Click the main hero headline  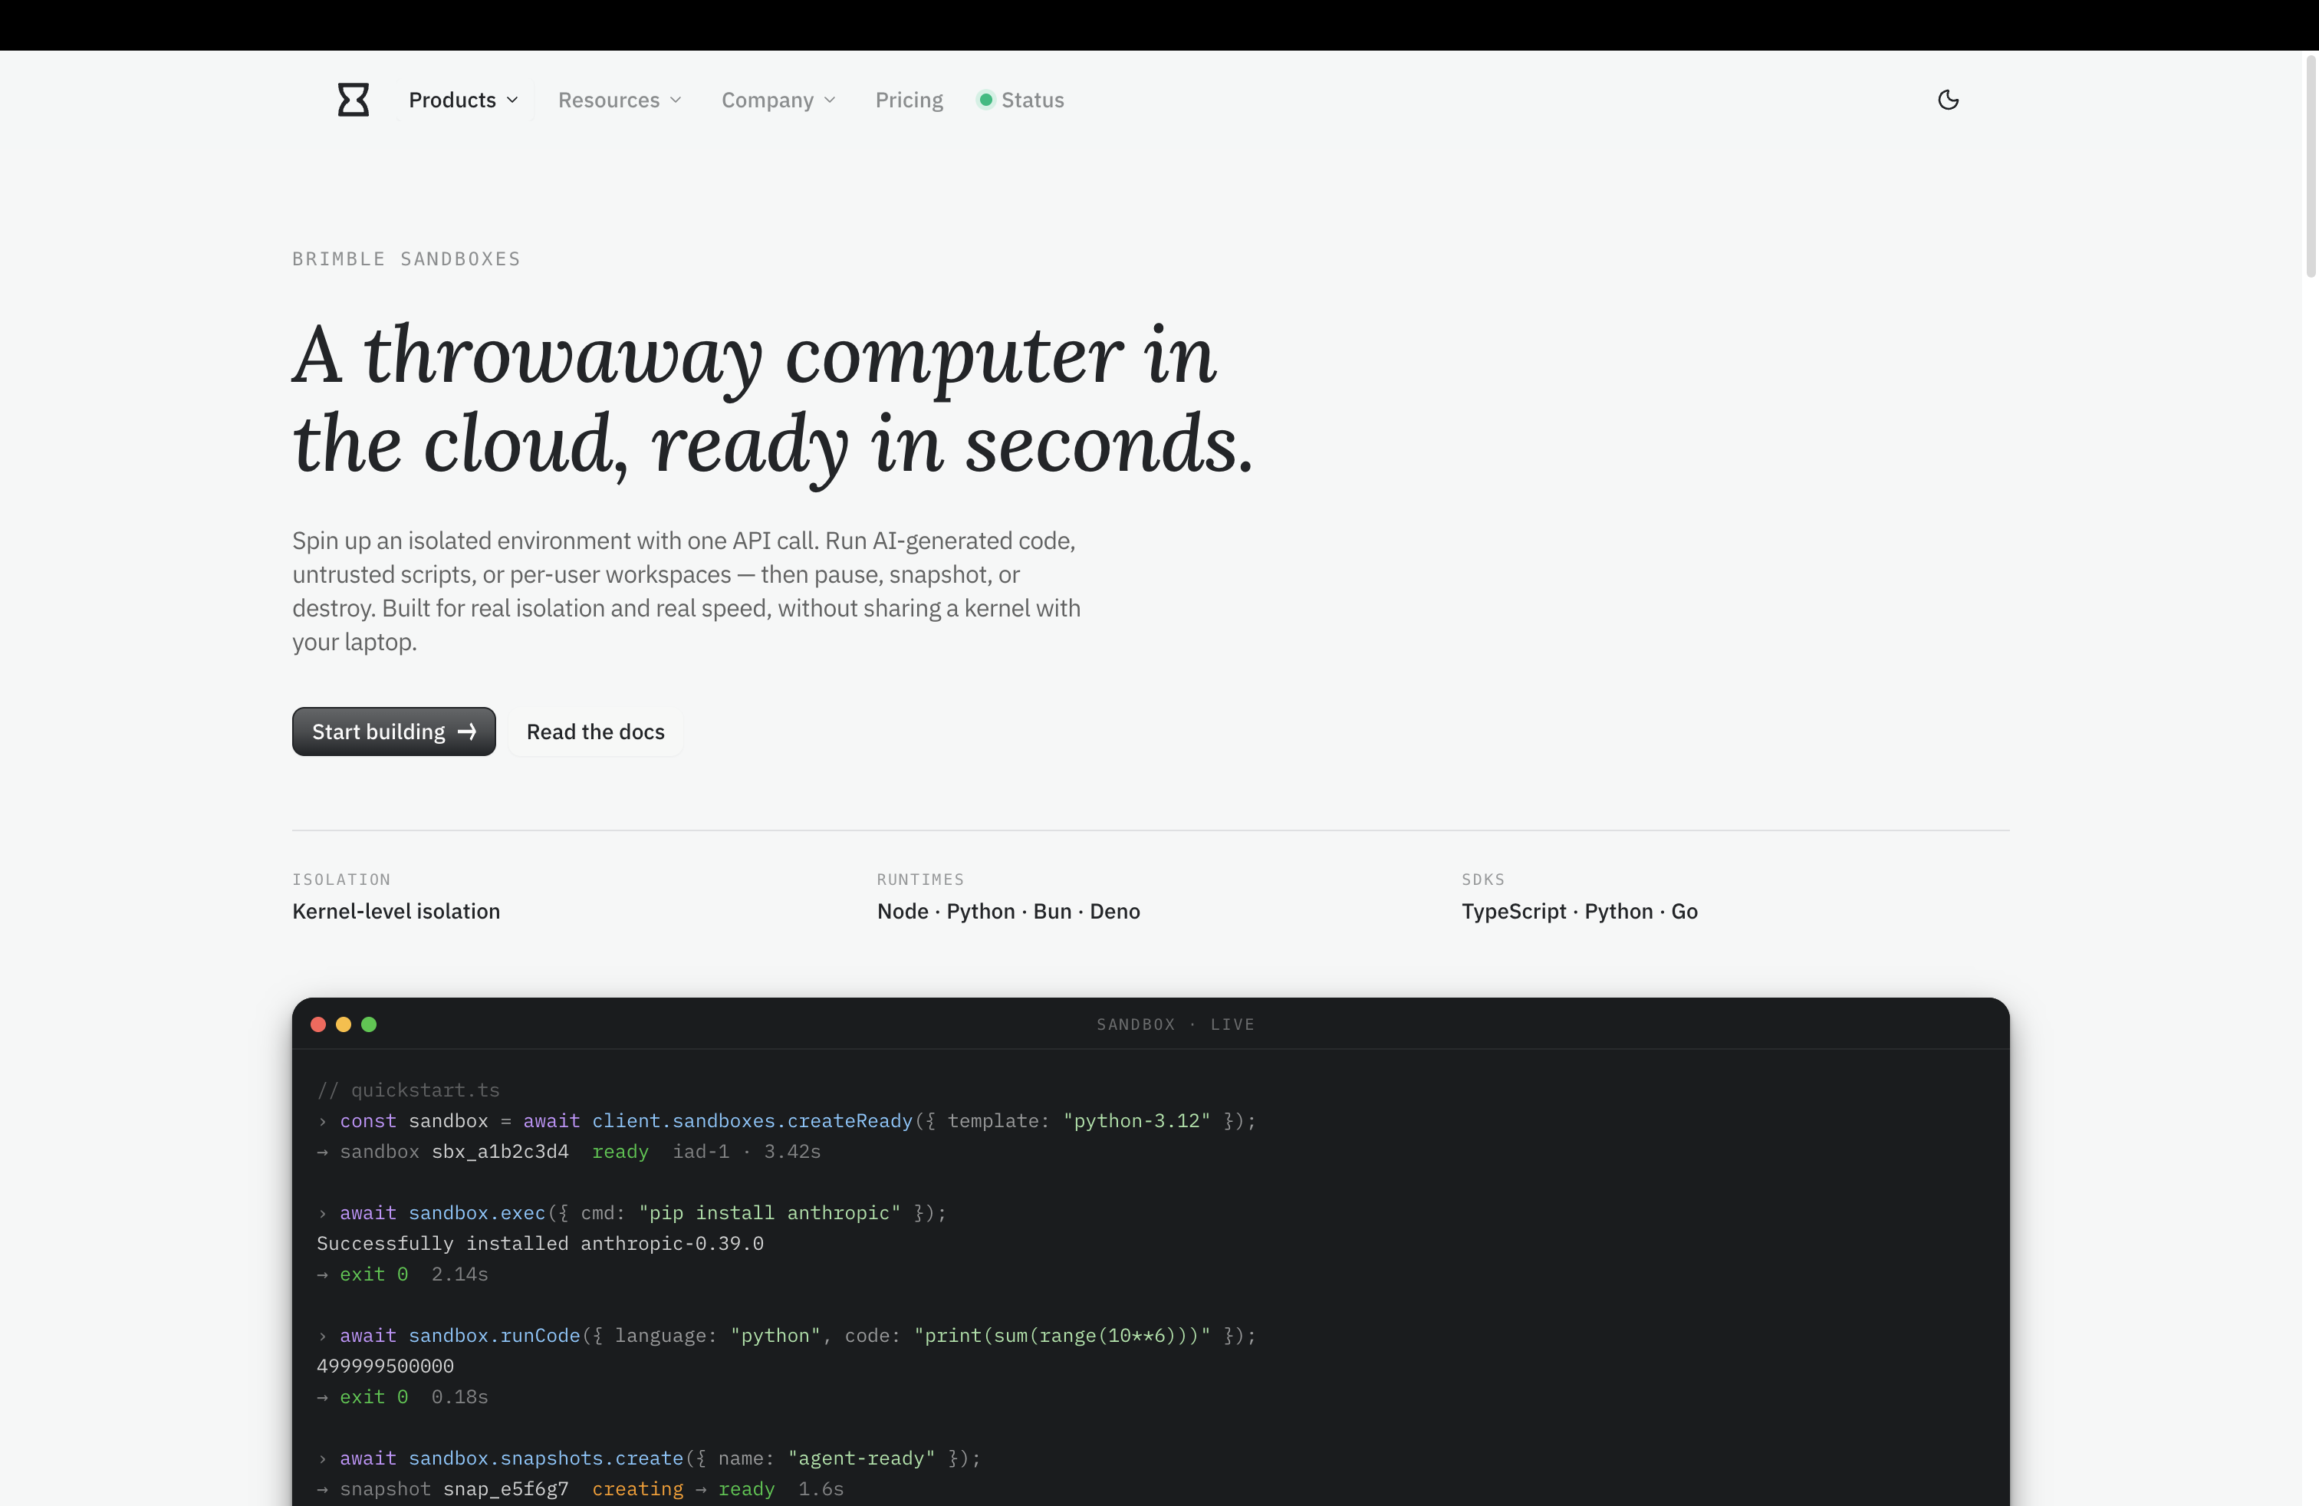pos(773,400)
